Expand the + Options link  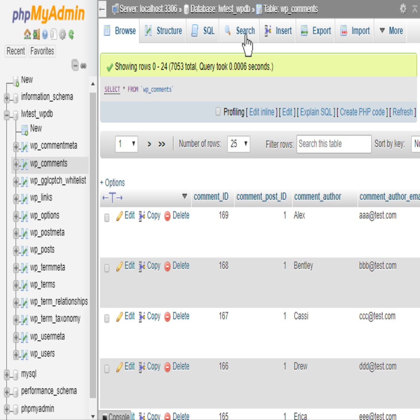(112, 183)
